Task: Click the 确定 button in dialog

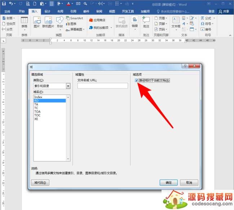Action: point(168,183)
